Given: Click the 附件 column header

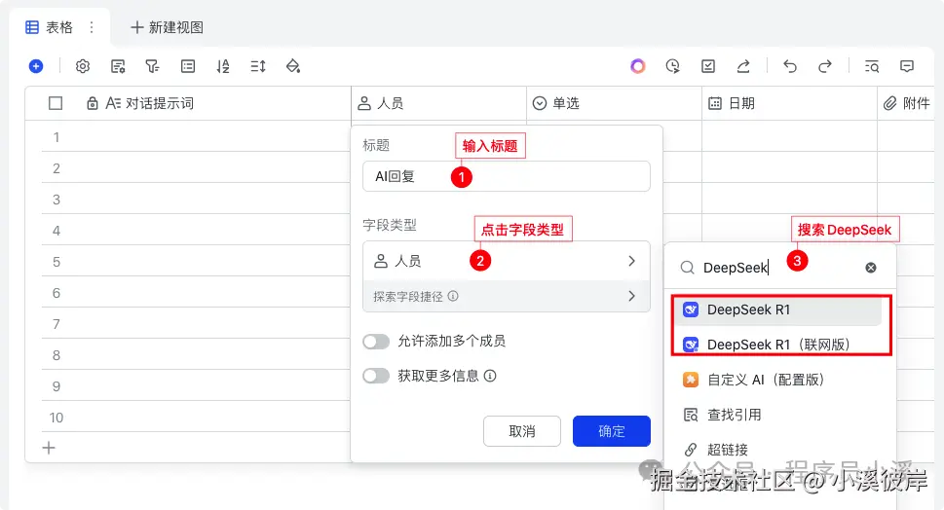Looking at the screenshot, I should coord(906,103).
